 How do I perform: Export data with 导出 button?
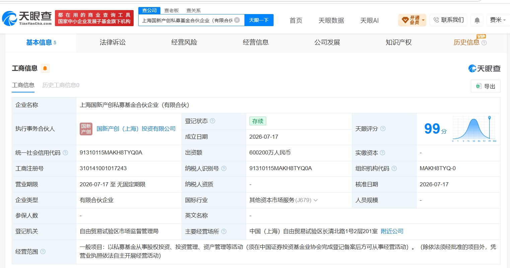[486, 86]
